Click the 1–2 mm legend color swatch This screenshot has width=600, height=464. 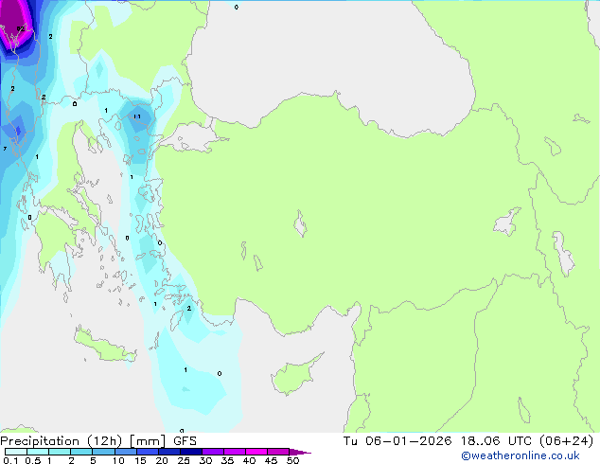60,452
